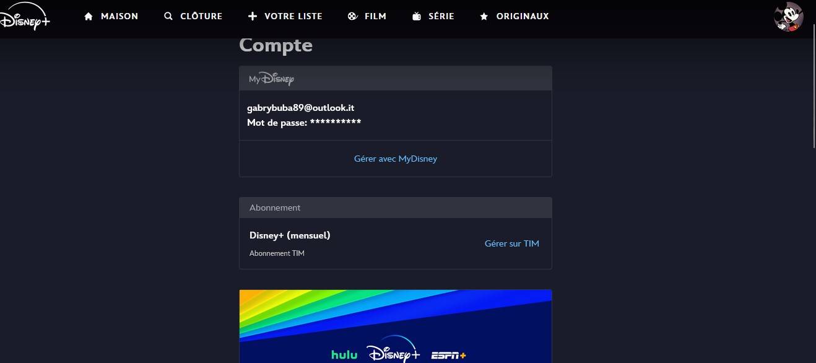
Task: Open the SÉRIE menu item
Action: (x=433, y=16)
